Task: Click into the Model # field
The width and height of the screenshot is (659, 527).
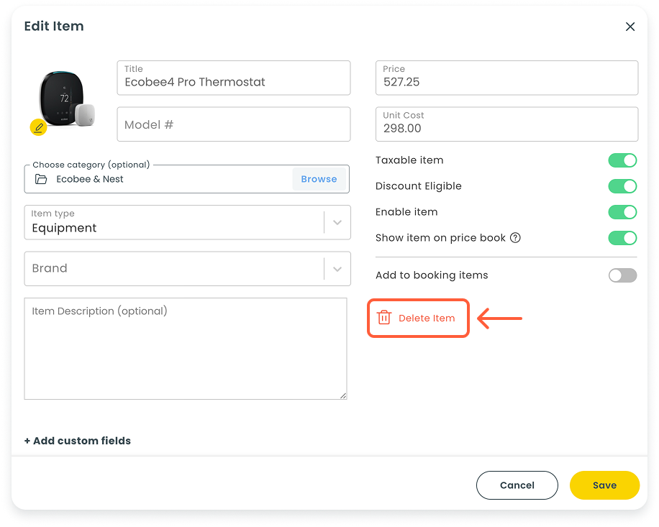Action: [233, 124]
